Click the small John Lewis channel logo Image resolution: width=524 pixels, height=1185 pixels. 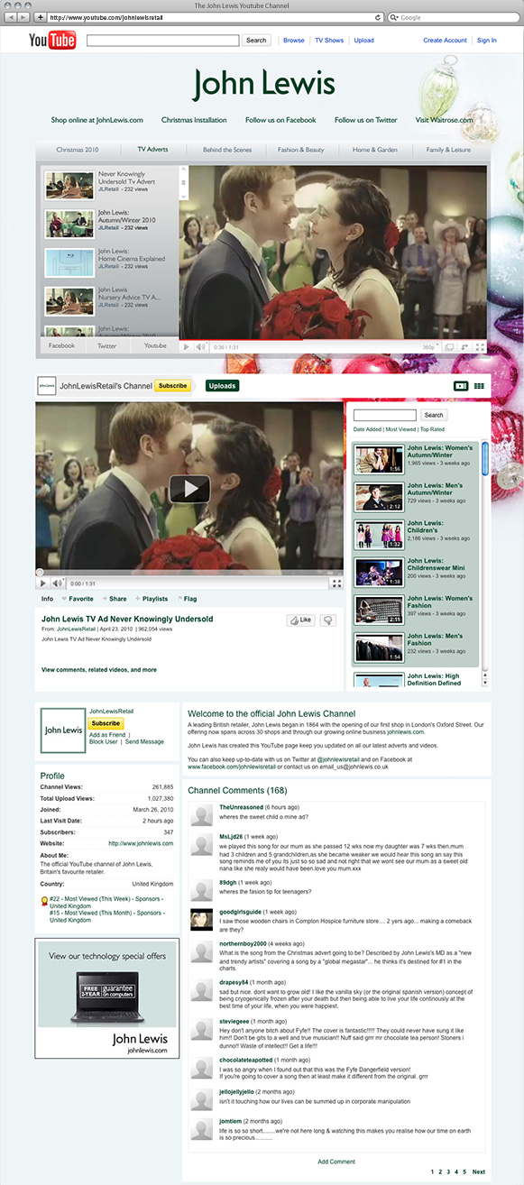pos(46,386)
